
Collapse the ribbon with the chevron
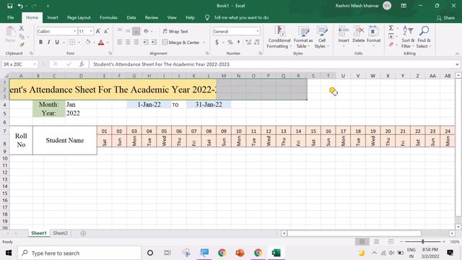[x=457, y=53]
